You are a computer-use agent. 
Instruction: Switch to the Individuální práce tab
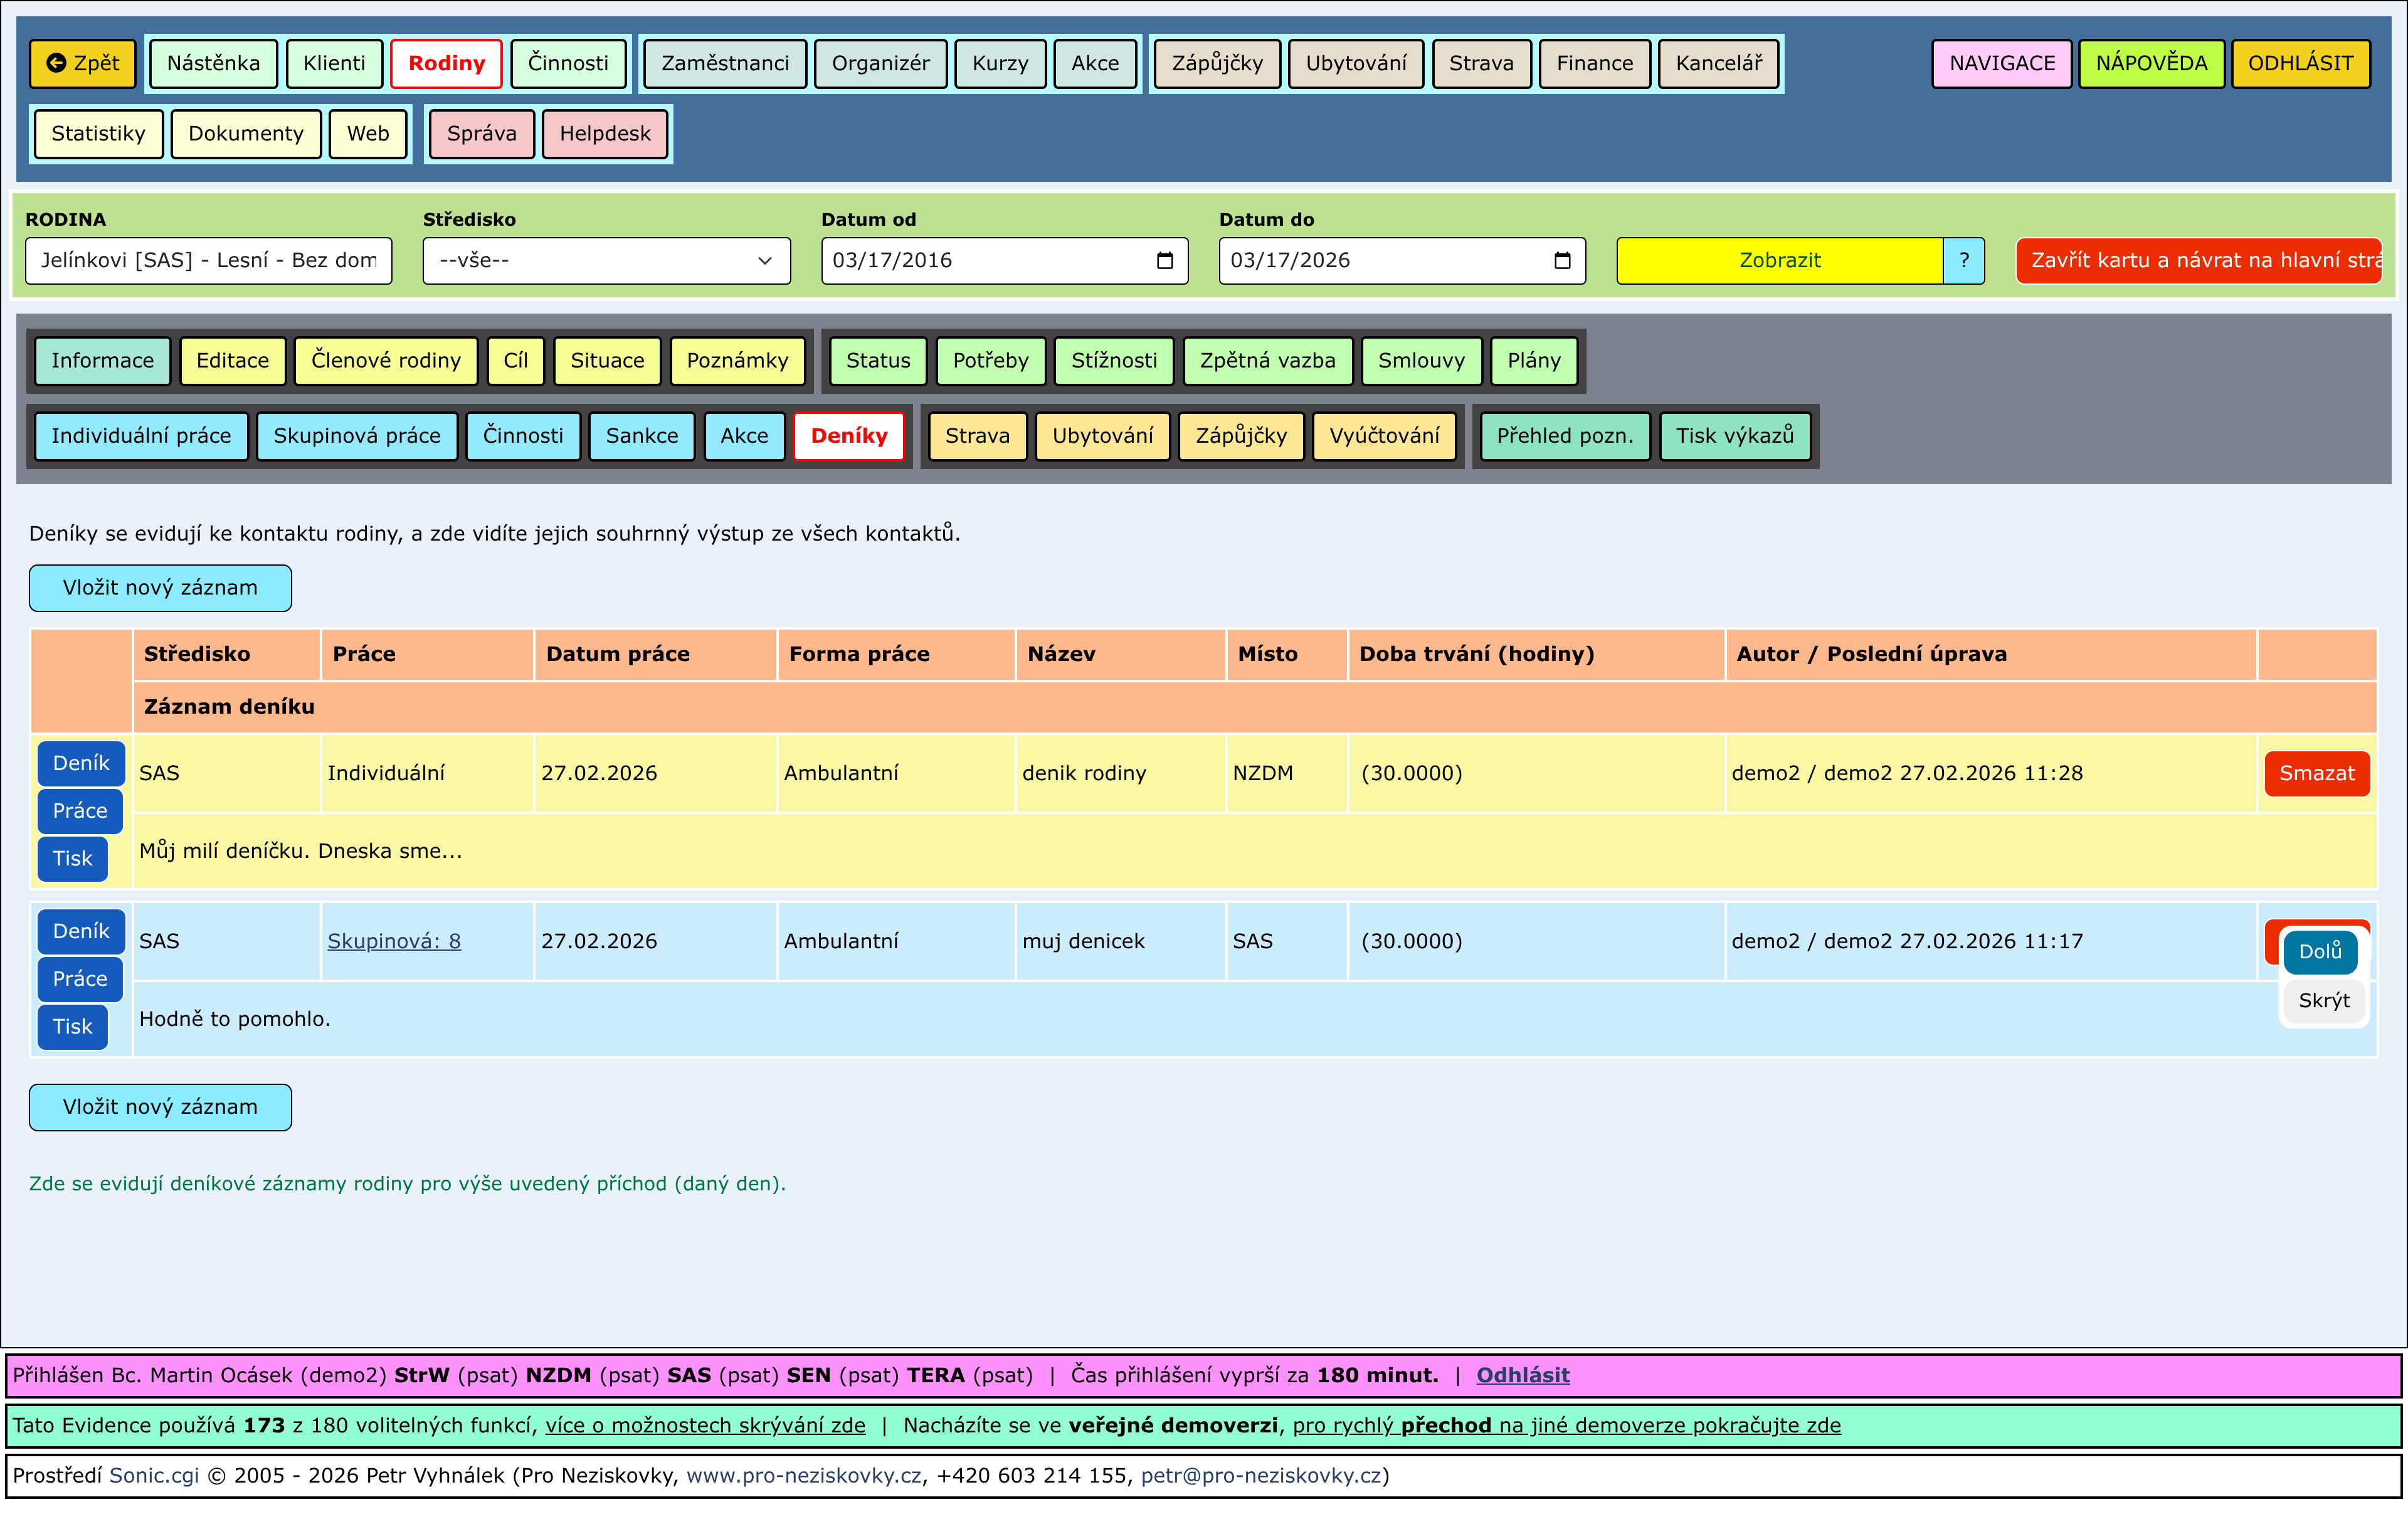[x=141, y=436]
